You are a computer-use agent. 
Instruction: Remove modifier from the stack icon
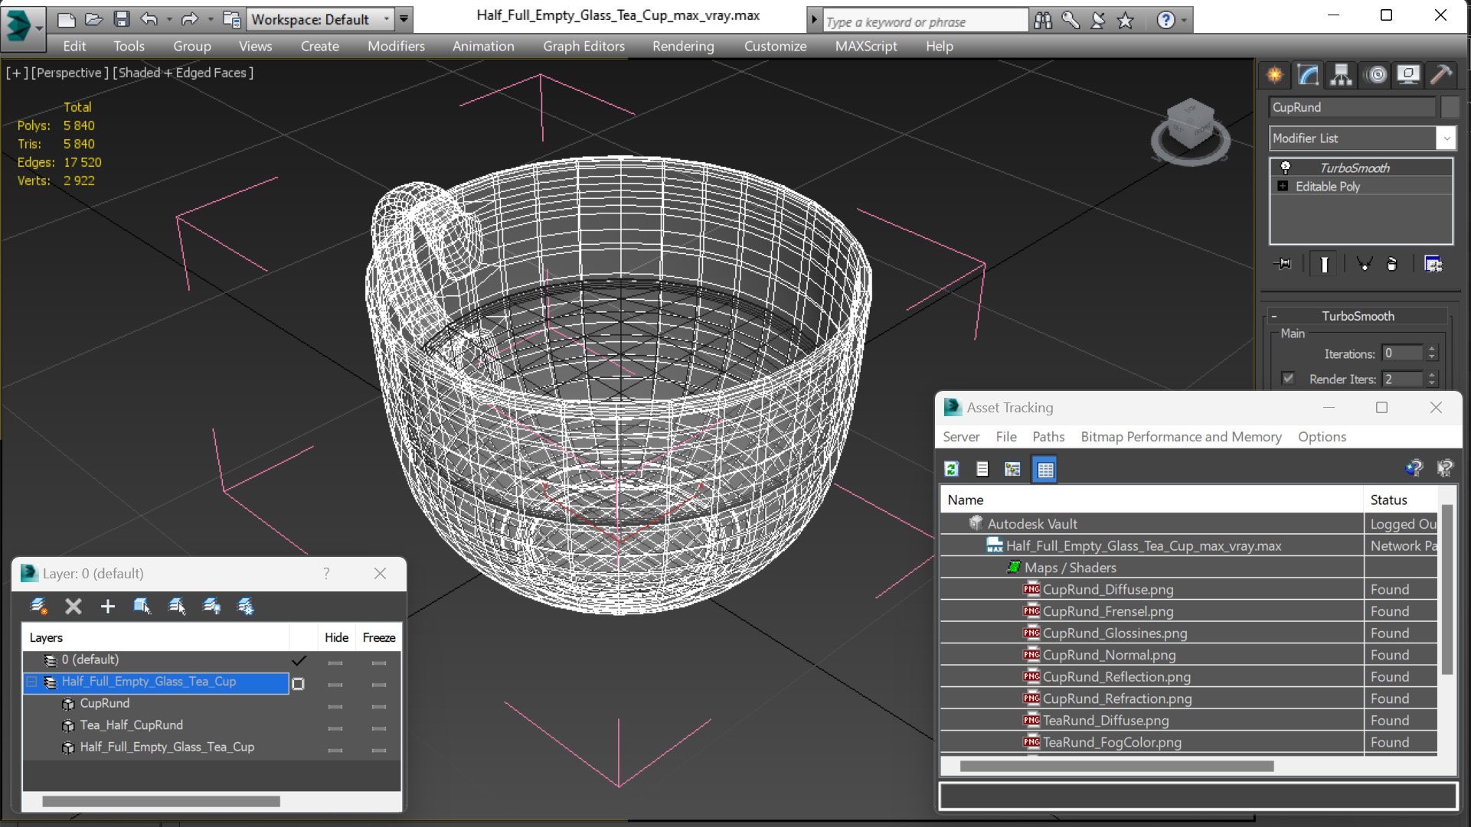(1392, 264)
